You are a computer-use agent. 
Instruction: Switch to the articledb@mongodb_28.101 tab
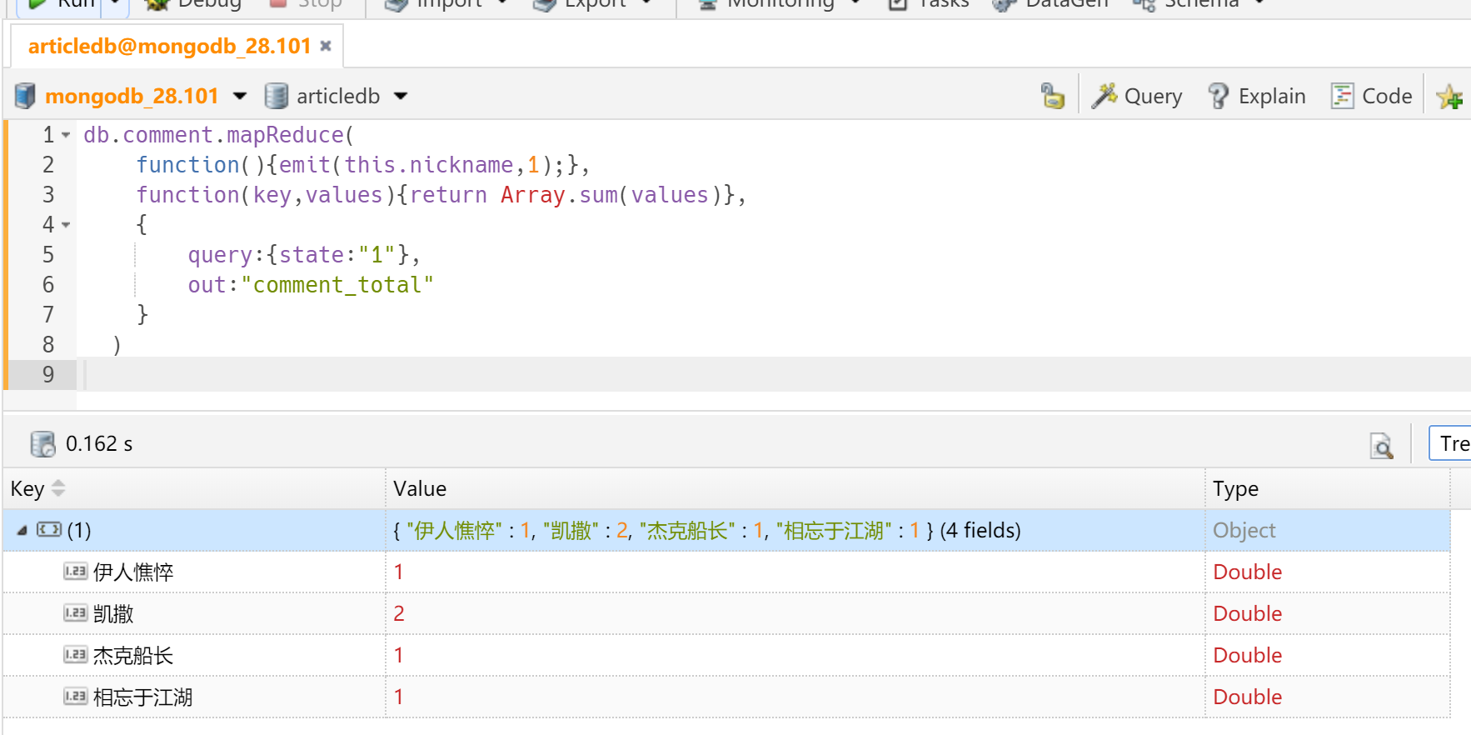(x=169, y=46)
